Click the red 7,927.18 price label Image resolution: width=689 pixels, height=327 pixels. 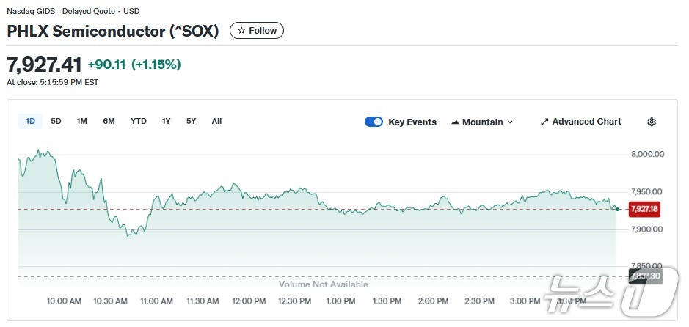click(x=644, y=209)
